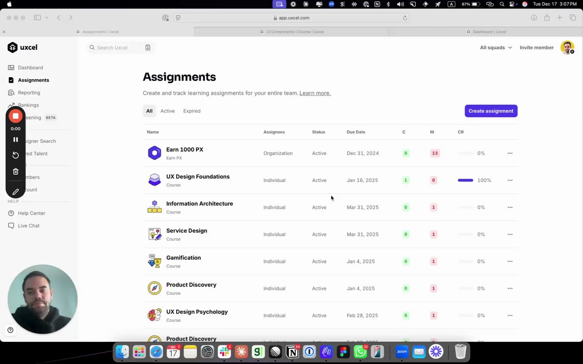
Task: Click Invite member
Action: (x=537, y=47)
